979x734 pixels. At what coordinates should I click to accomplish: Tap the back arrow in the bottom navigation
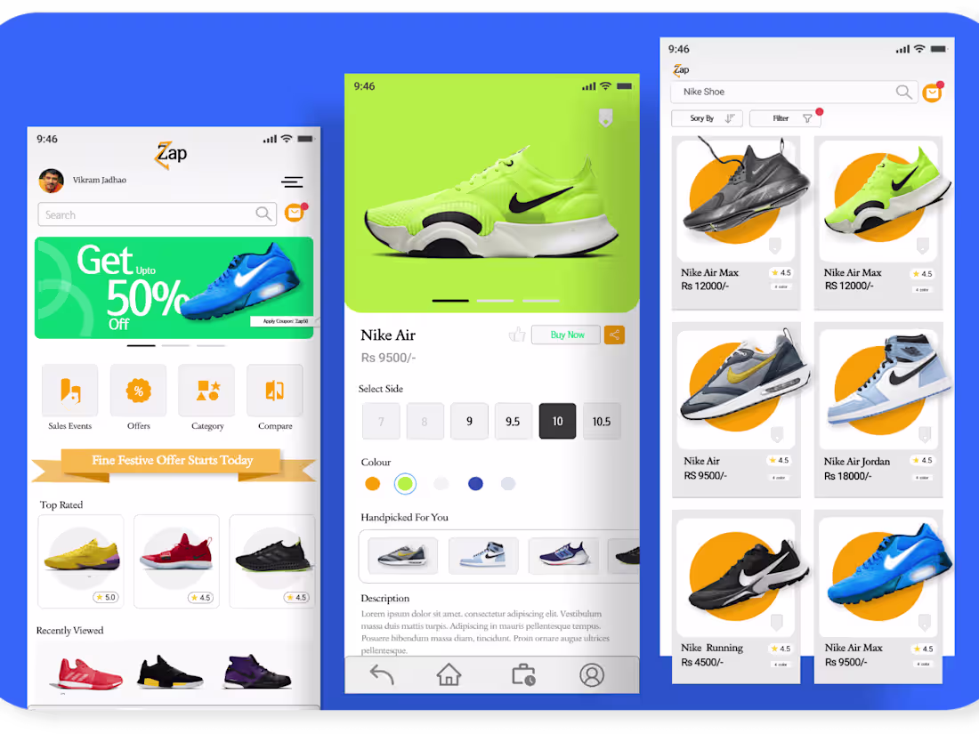click(x=382, y=674)
